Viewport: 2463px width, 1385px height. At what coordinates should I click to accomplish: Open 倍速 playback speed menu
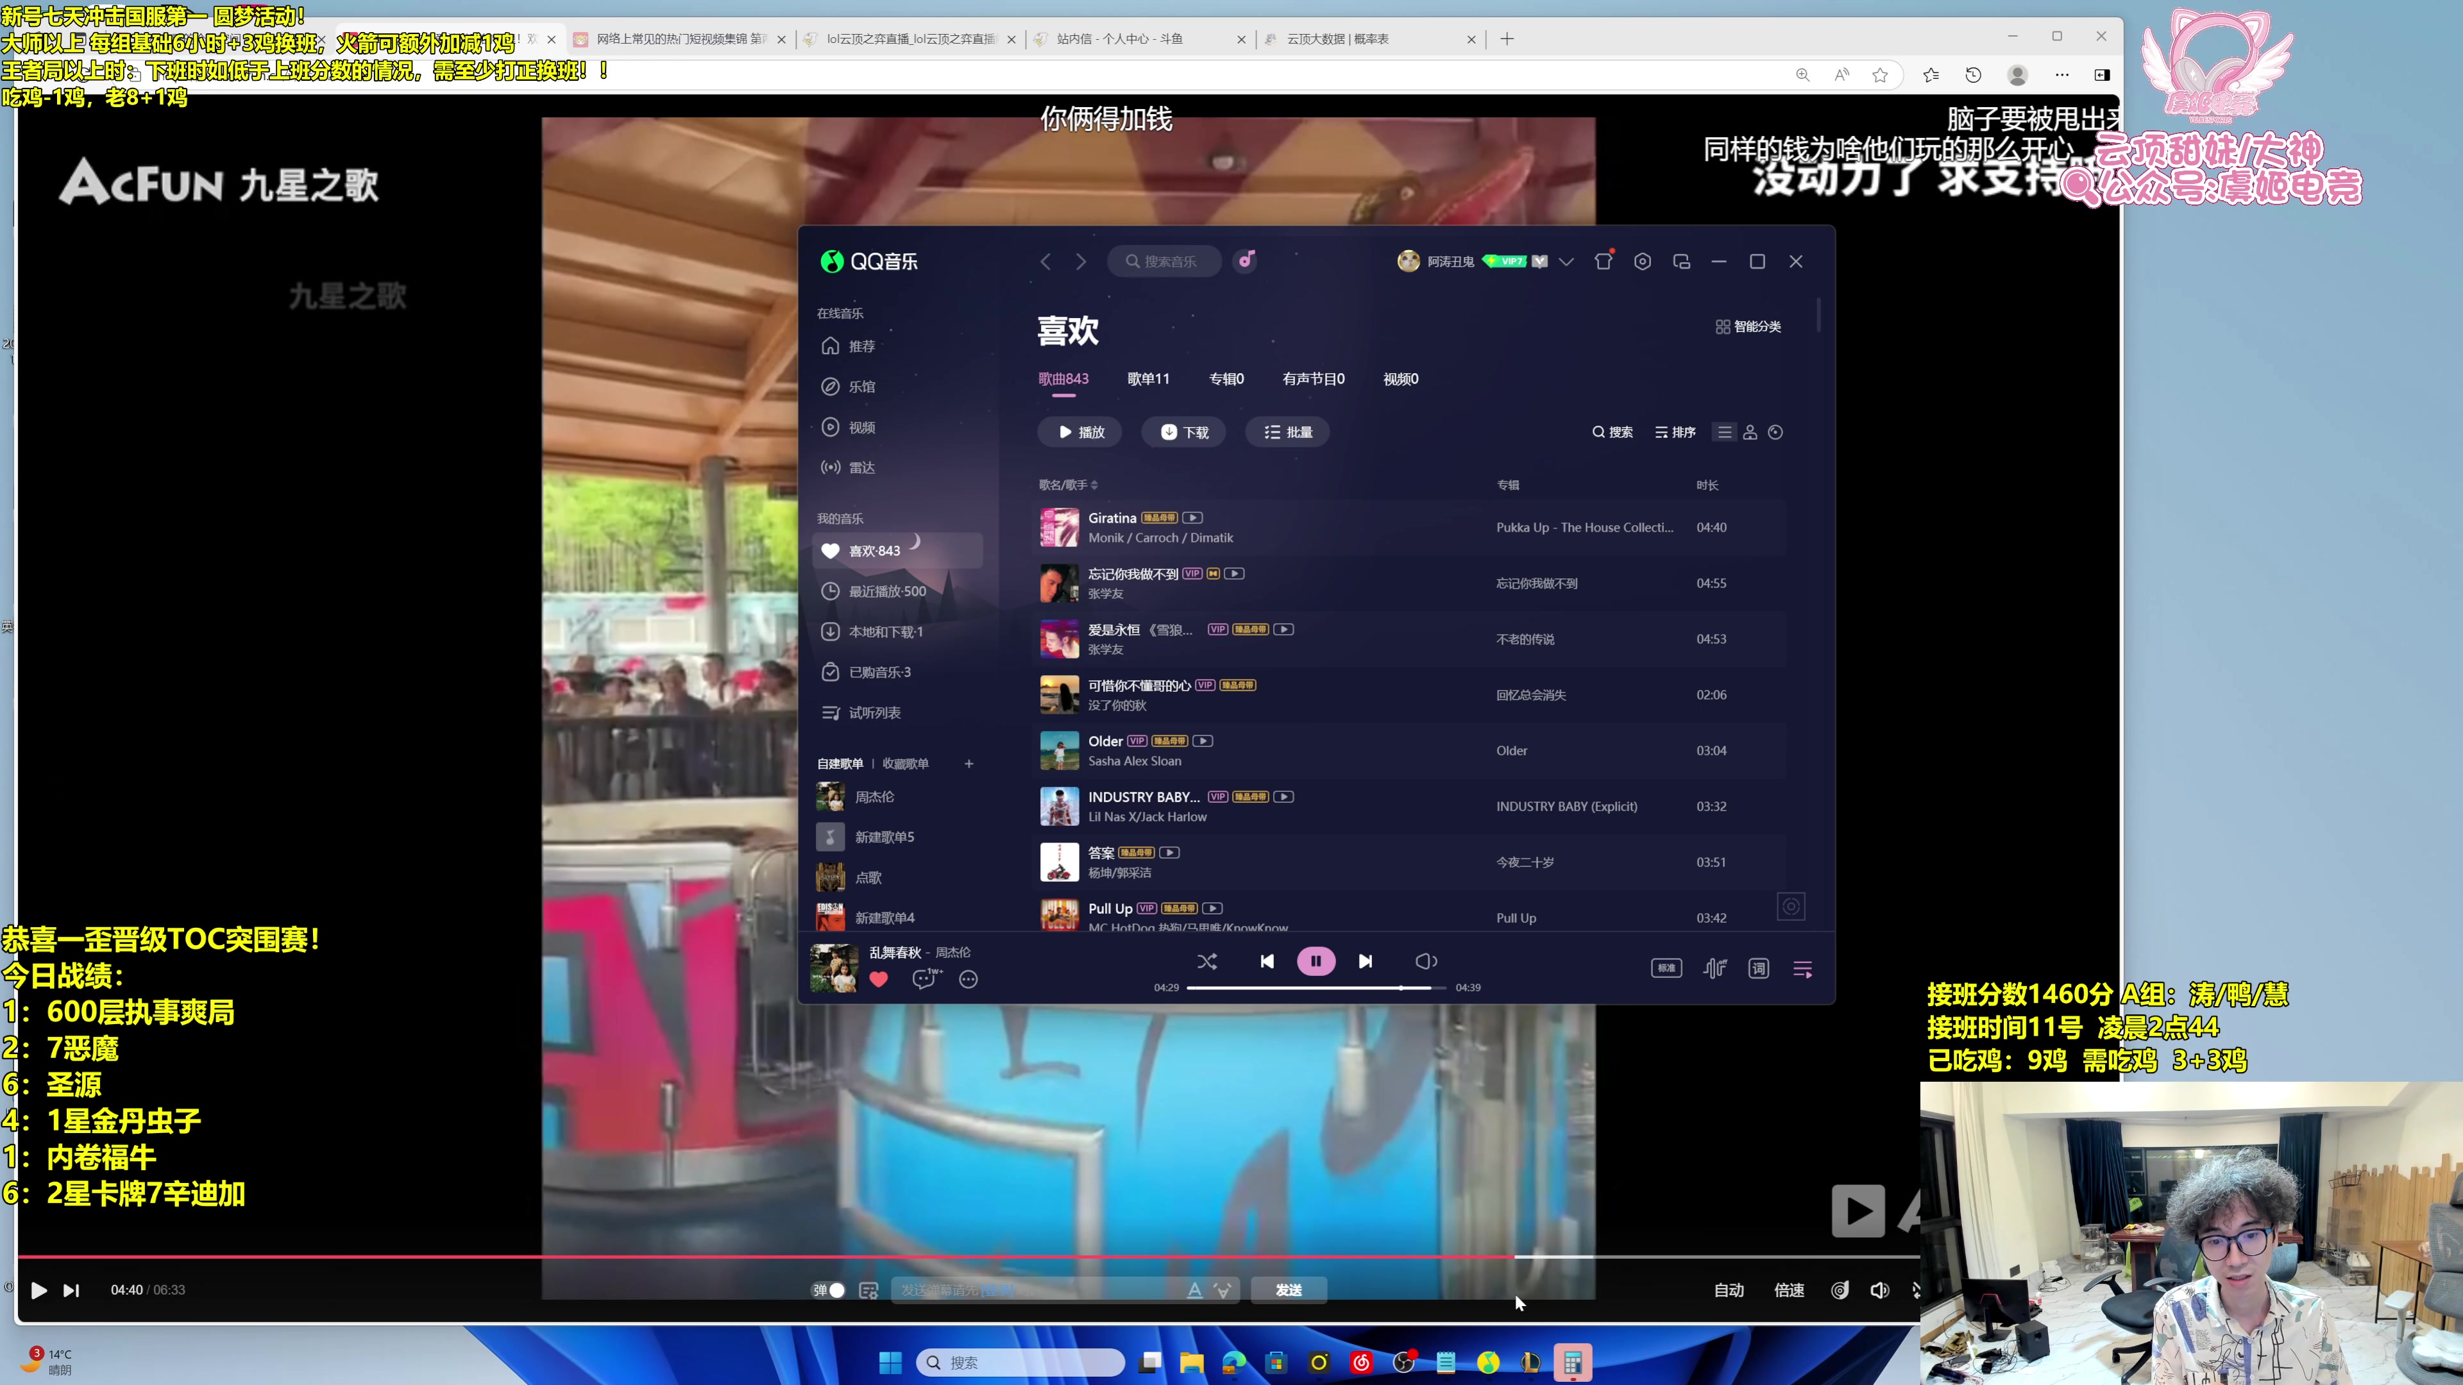(1789, 1289)
